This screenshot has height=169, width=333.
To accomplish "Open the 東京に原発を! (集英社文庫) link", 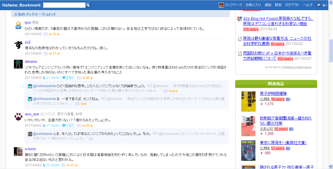I will (x=283, y=143).
